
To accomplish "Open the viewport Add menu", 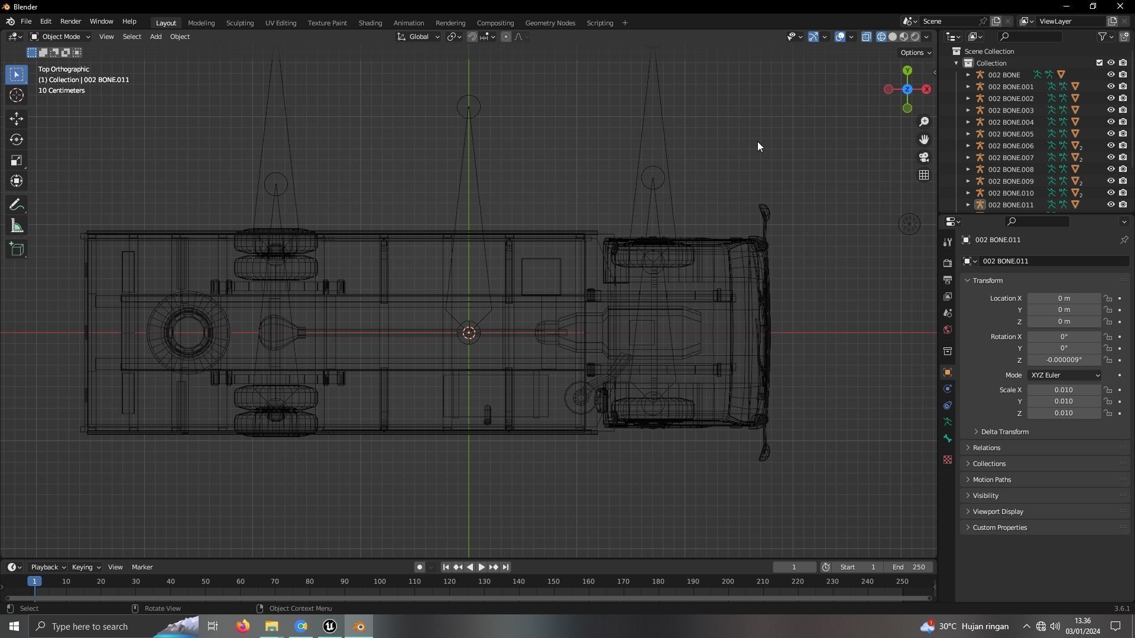I will coord(155,37).
